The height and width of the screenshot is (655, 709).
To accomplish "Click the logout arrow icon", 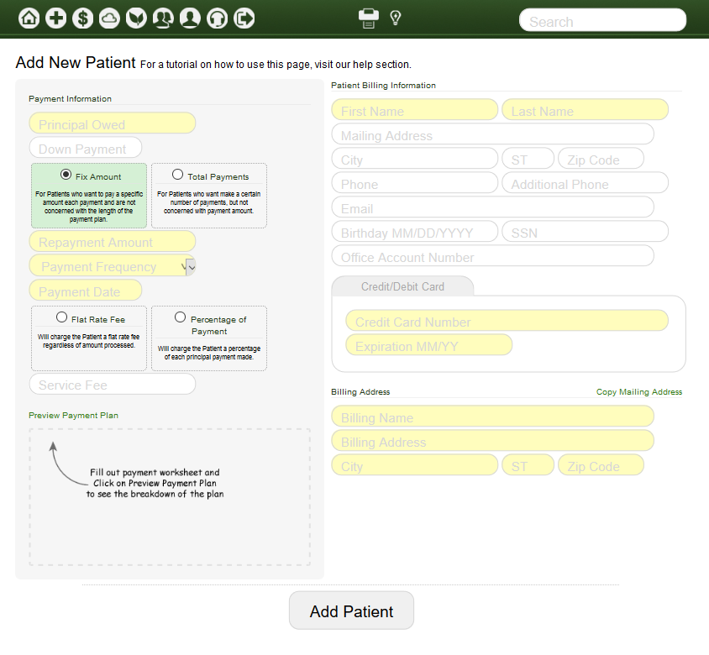I will (244, 18).
